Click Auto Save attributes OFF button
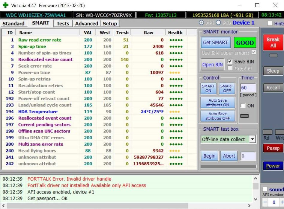The width and height of the screenshot is (284, 209). pyautogui.click(x=217, y=116)
